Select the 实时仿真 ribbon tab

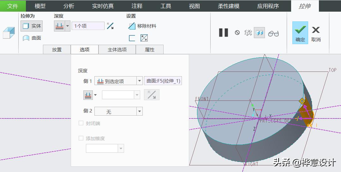click(103, 6)
